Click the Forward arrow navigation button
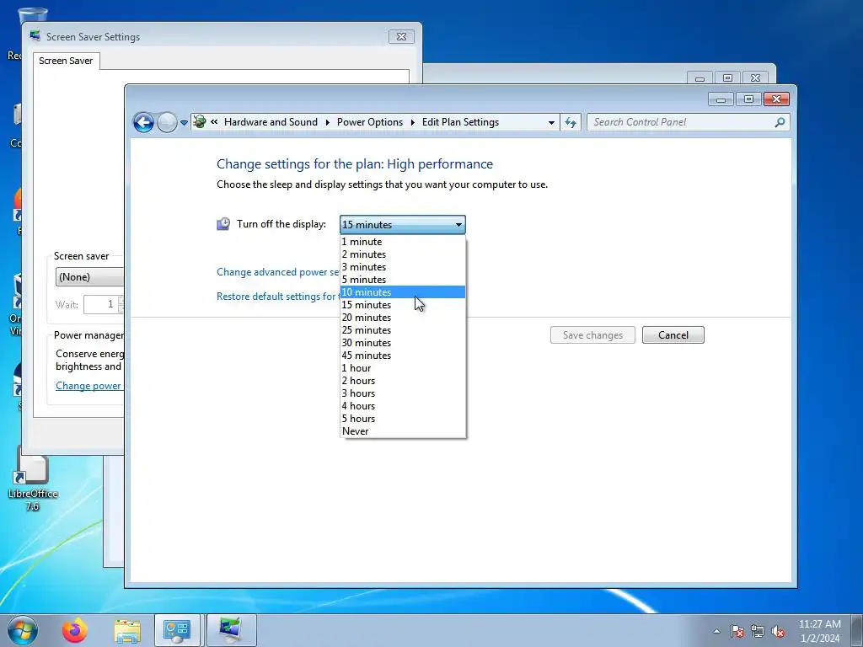The height and width of the screenshot is (647, 863). pyautogui.click(x=167, y=122)
